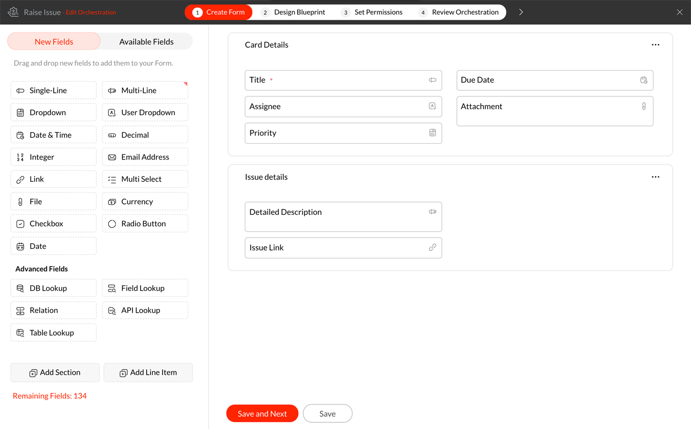Image resolution: width=691 pixels, height=429 pixels.
Task: Open Issue details section options menu
Action: coord(655,177)
